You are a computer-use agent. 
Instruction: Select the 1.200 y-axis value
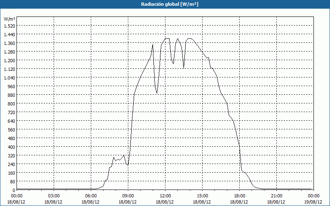click(x=9, y=60)
